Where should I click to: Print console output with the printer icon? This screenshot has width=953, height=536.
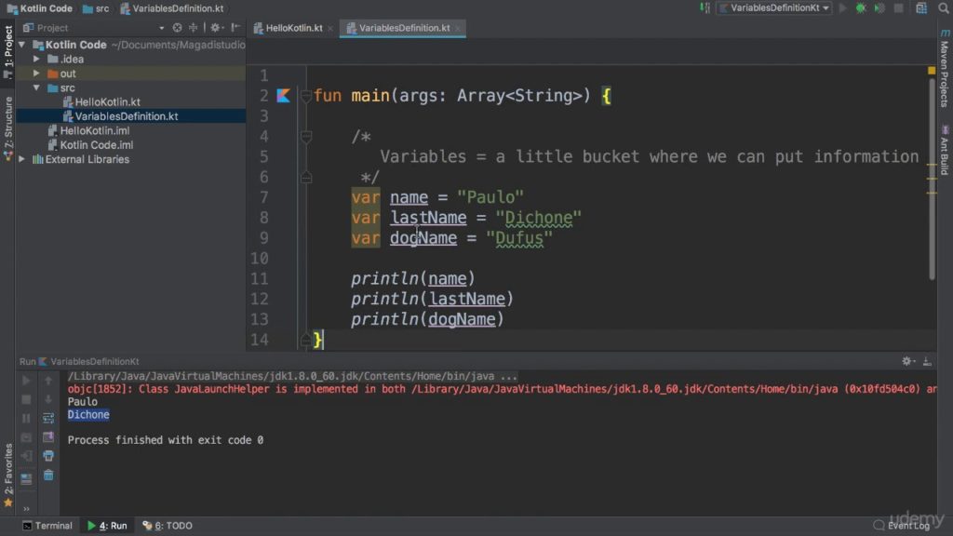pyautogui.click(x=48, y=456)
